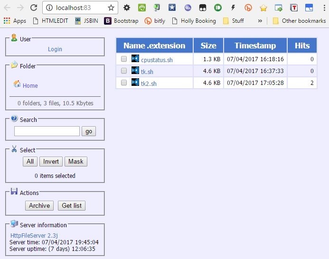Image resolution: width=329 pixels, height=259 pixels.
Task: Bookmark this page with the star icon
Action: [x=111, y=8]
